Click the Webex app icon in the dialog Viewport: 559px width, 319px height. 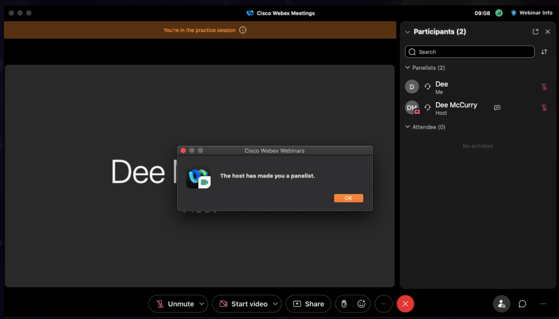(198, 177)
